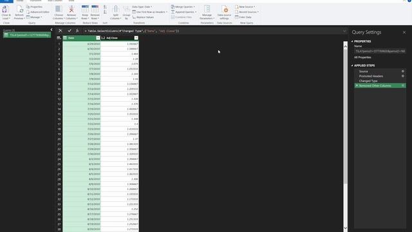The height and width of the screenshot is (232, 412).
Task: Open the Advanced Editor
Action: (38, 12)
